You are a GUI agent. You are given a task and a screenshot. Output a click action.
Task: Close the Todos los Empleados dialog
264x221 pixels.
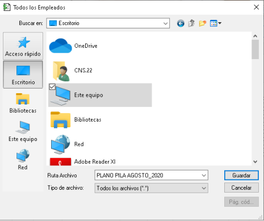(256, 7)
